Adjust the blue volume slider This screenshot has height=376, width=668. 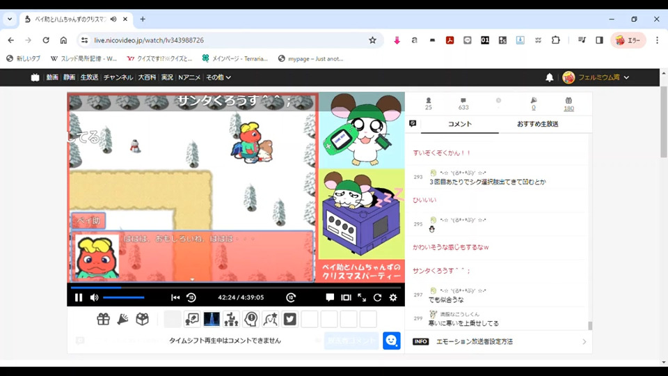[x=124, y=297]
